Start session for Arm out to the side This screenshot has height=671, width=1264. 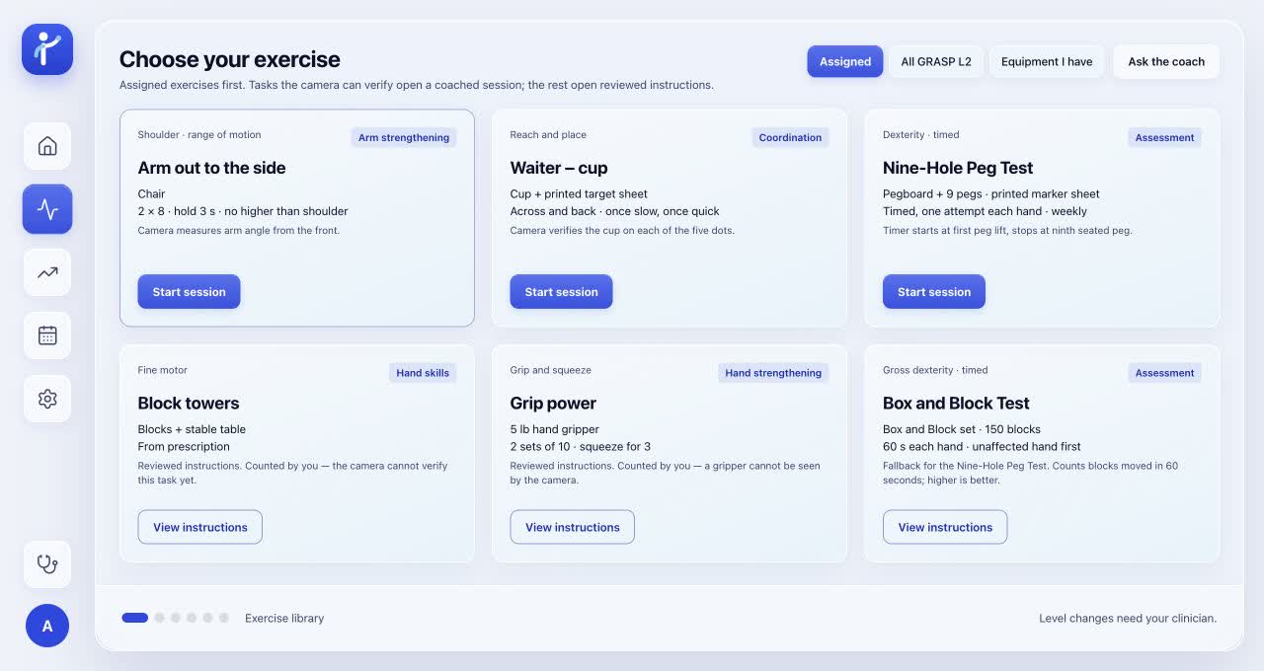pyautogui.click(x=189, y=292)
